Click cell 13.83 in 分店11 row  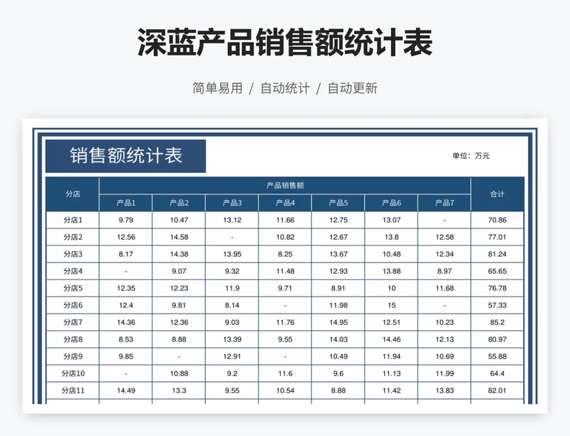[x=444, y=390]
